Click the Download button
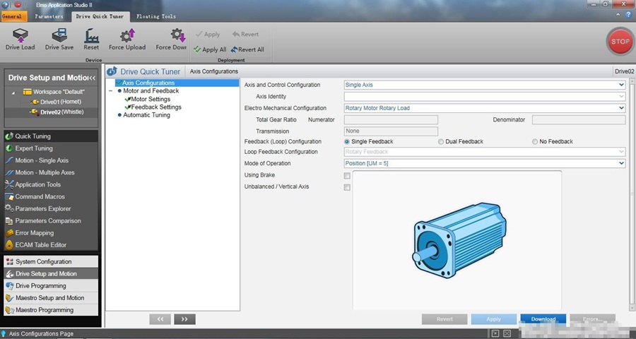The width and height of the screenshot is (636, 339). click(543, 319)
